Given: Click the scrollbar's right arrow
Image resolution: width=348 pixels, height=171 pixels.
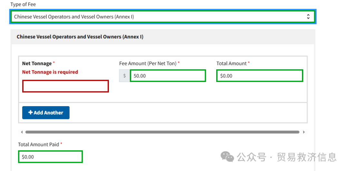Looking at the screenshot, I should coord(304,132).
